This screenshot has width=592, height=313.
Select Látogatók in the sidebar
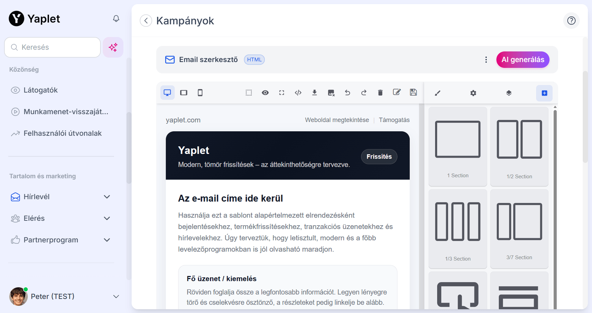click(40, 90)
